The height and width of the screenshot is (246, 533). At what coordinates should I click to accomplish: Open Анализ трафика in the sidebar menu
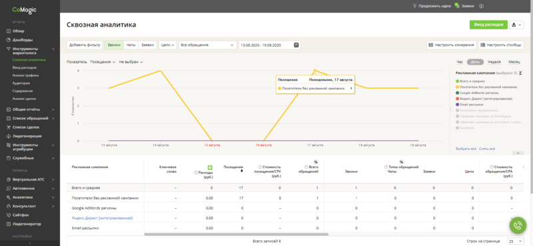25,75
